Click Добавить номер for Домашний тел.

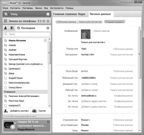coord(89,84)
